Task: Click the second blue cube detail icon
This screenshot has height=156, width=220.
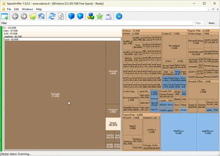Action: 80,16
